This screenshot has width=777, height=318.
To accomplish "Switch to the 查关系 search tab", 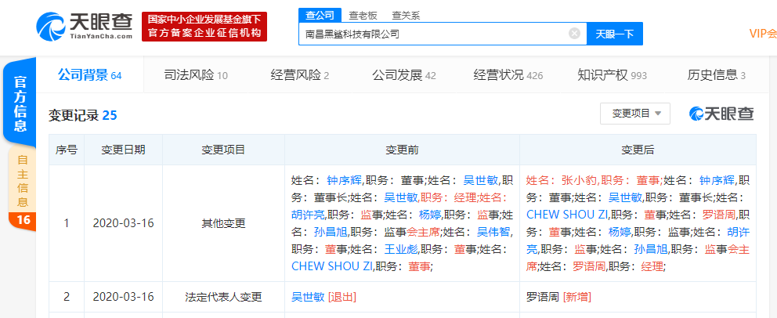I will tap(406, 14).
